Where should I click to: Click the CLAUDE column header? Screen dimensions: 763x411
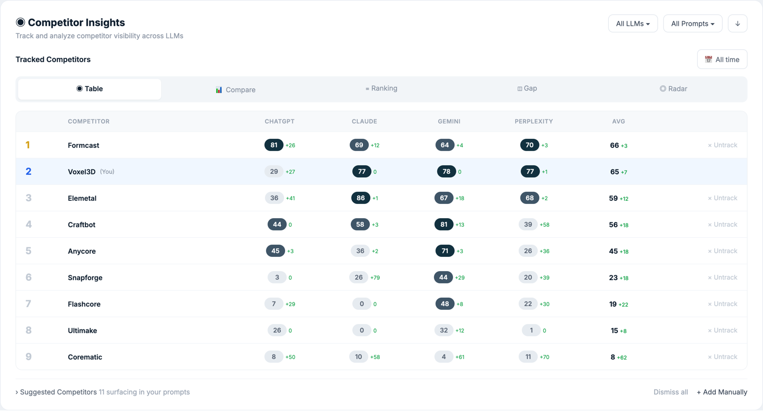tap(365, 121)
